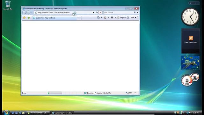This screenshot has width=204, height=115.
Task: Click the Back navigation button
Action: (x=24, y=12)
